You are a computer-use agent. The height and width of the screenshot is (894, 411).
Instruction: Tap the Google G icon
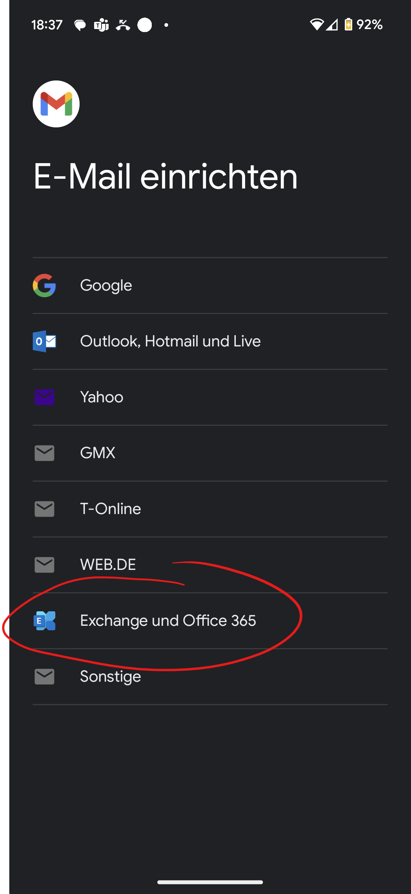[x=44, y=285]
